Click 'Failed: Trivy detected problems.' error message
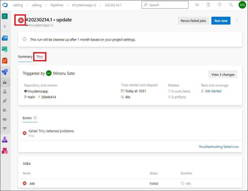The image size is (248, 191). pyautogui.click(x=51, y=131)
